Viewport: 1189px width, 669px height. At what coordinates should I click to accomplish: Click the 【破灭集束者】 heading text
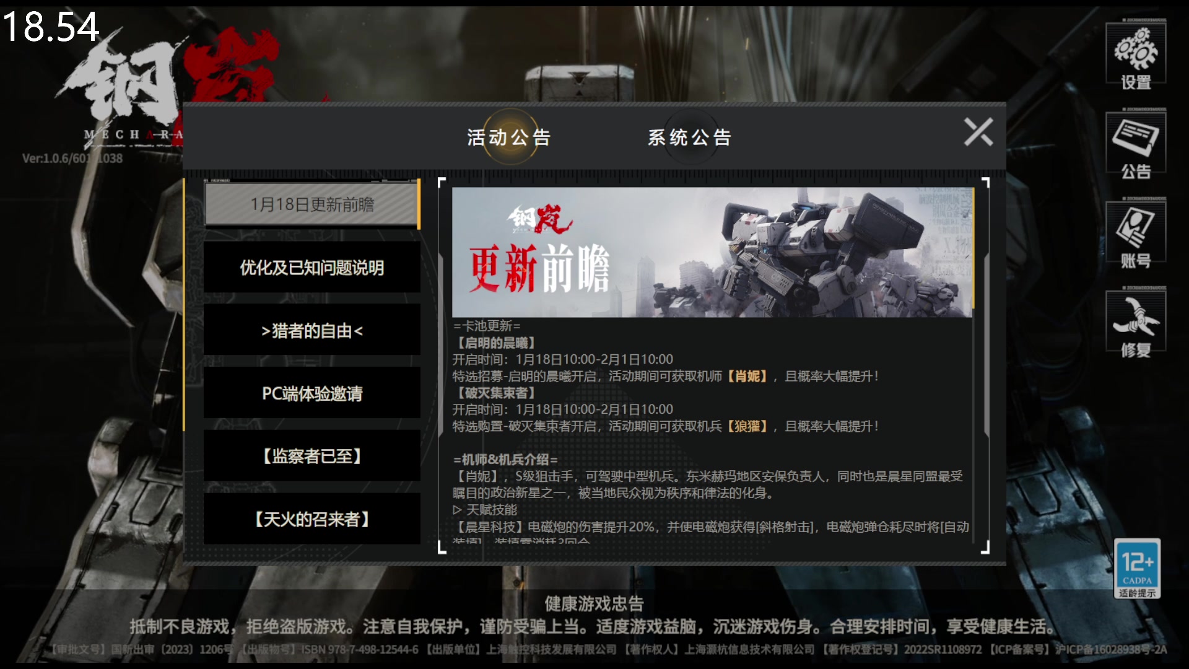coord(495,393)
